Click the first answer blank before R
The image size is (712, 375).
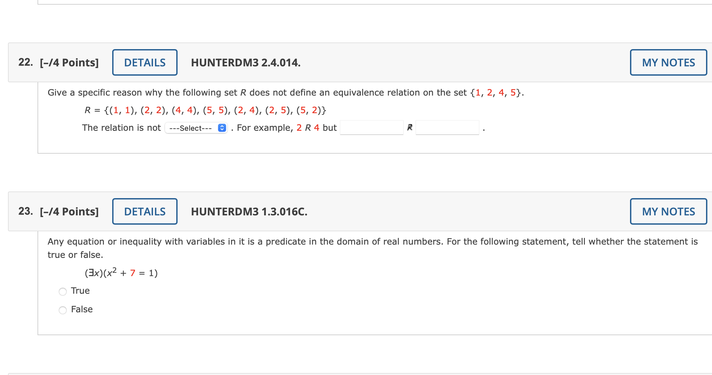pyautogui.click(x=372, y=128)
